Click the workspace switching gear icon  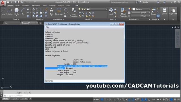click(158, 99)
